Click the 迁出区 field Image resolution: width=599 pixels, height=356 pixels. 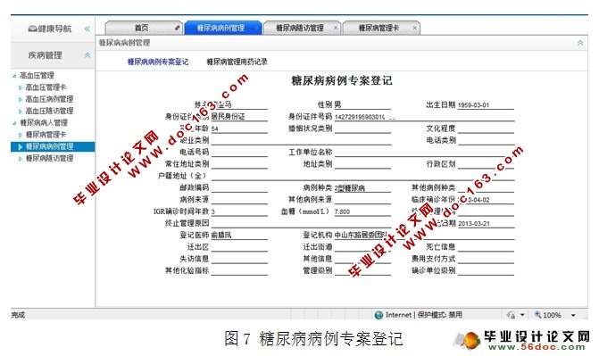click(x=239, y=247)
